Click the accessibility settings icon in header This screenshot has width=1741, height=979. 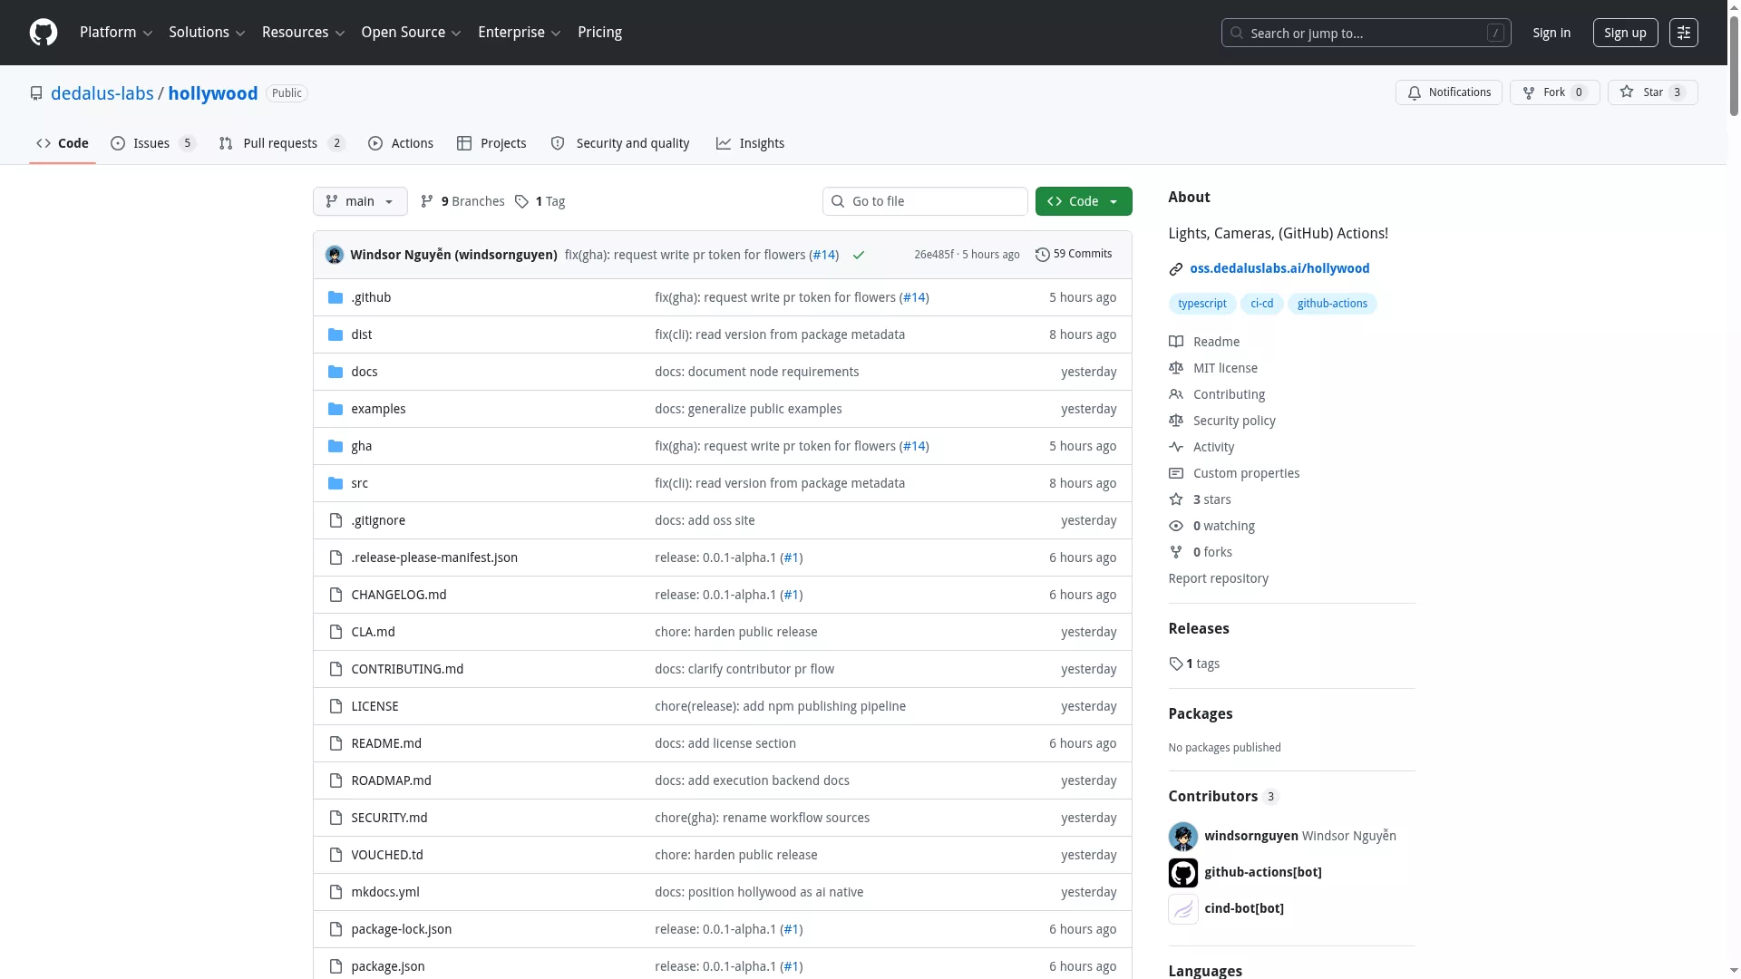coord(1684,33)
